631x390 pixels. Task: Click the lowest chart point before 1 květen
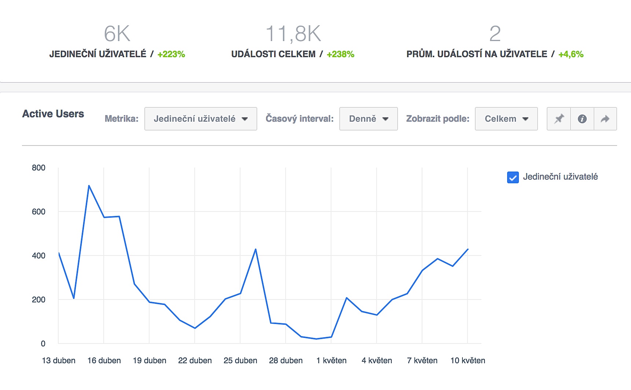316,339
